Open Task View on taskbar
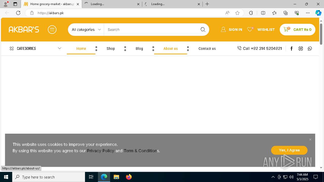 click(x=91, y=177)
